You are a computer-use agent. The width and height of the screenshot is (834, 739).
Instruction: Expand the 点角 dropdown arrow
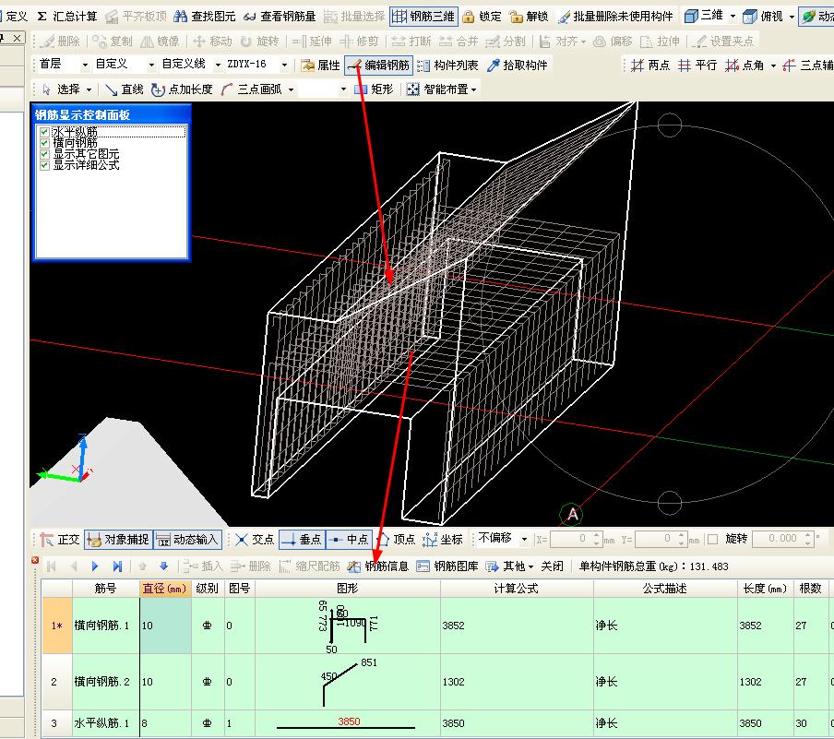(x=773, y=66)
